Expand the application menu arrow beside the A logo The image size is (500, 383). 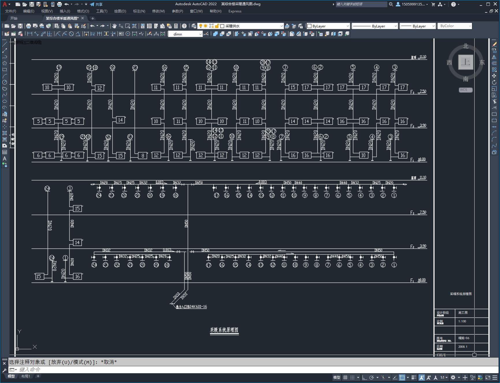[10, 4]
